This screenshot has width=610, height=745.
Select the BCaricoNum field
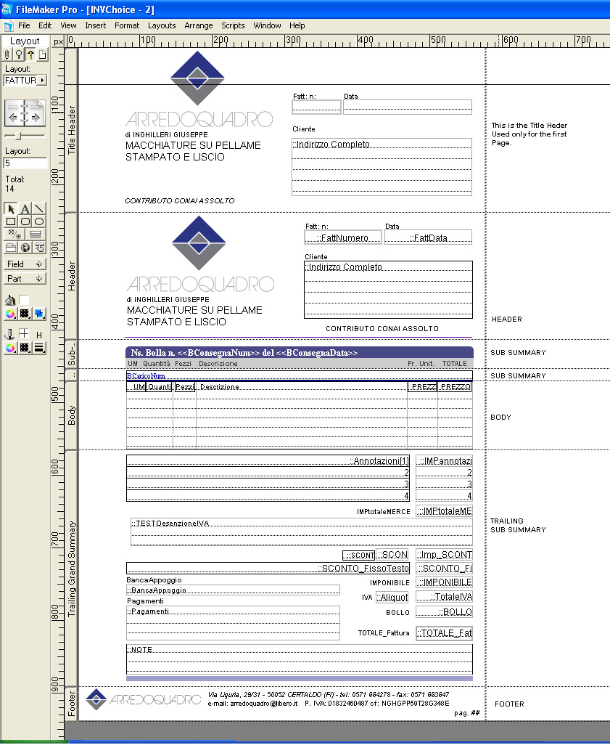pos(300,376)
